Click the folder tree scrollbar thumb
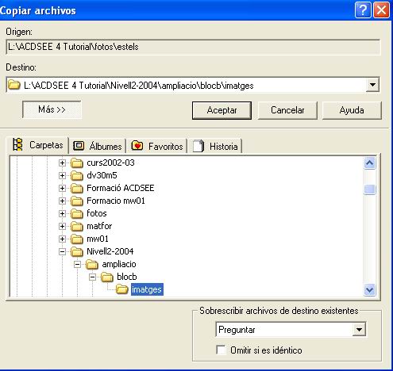 point(369,189)
